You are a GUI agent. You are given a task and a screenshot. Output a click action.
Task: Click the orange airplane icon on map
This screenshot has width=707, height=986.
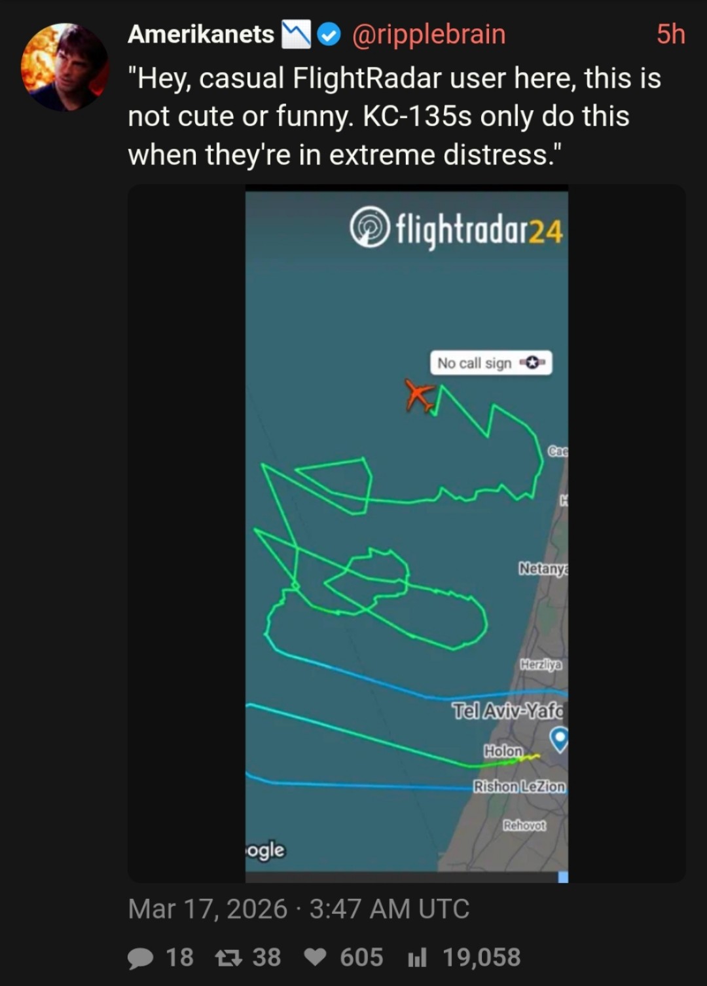420,396
